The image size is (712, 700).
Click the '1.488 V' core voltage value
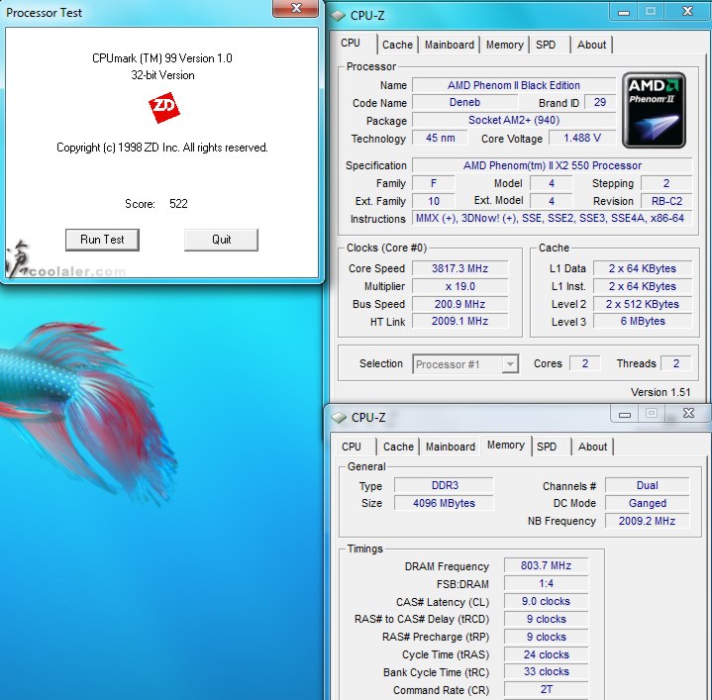point(581,138)
